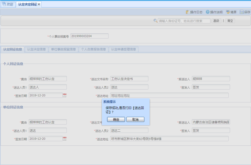
Task: Click 个人回证 送达人员2 field
Action: [129, 87]
